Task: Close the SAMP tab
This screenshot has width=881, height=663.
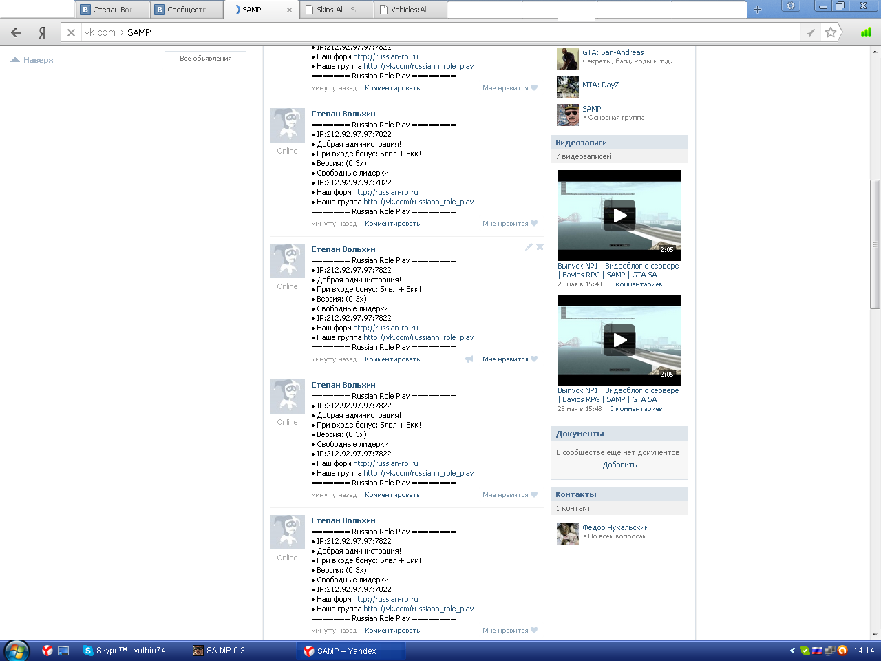Action: tap(289, 10)
